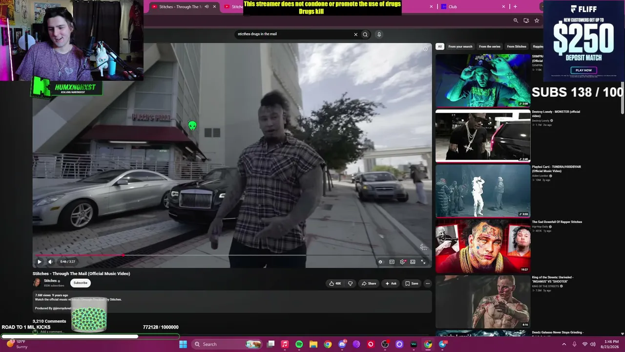Share the Stitches video

pyautogui.click(x=369, y=284)
